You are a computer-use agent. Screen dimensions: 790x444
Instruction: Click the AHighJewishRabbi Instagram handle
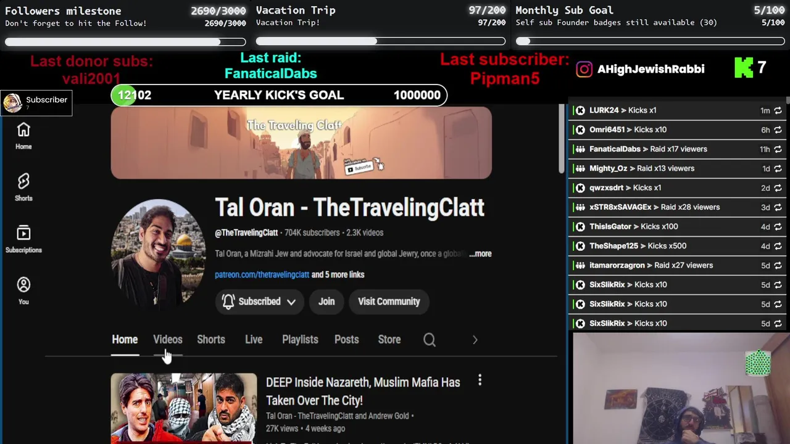point(651,69)
